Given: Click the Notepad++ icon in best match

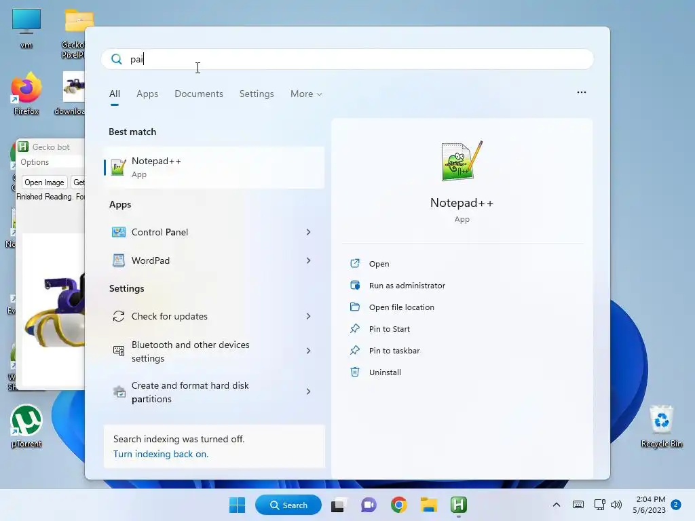Looking at the screenshot, I should tap(118, 168).
